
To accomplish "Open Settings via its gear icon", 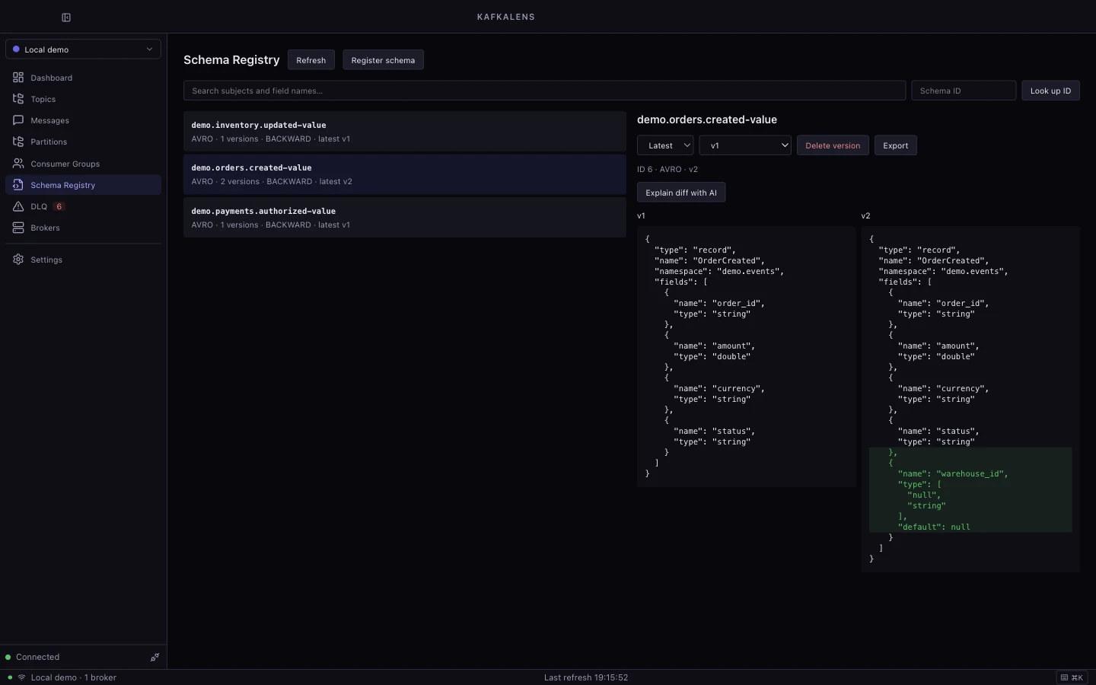I will (18, 260).
